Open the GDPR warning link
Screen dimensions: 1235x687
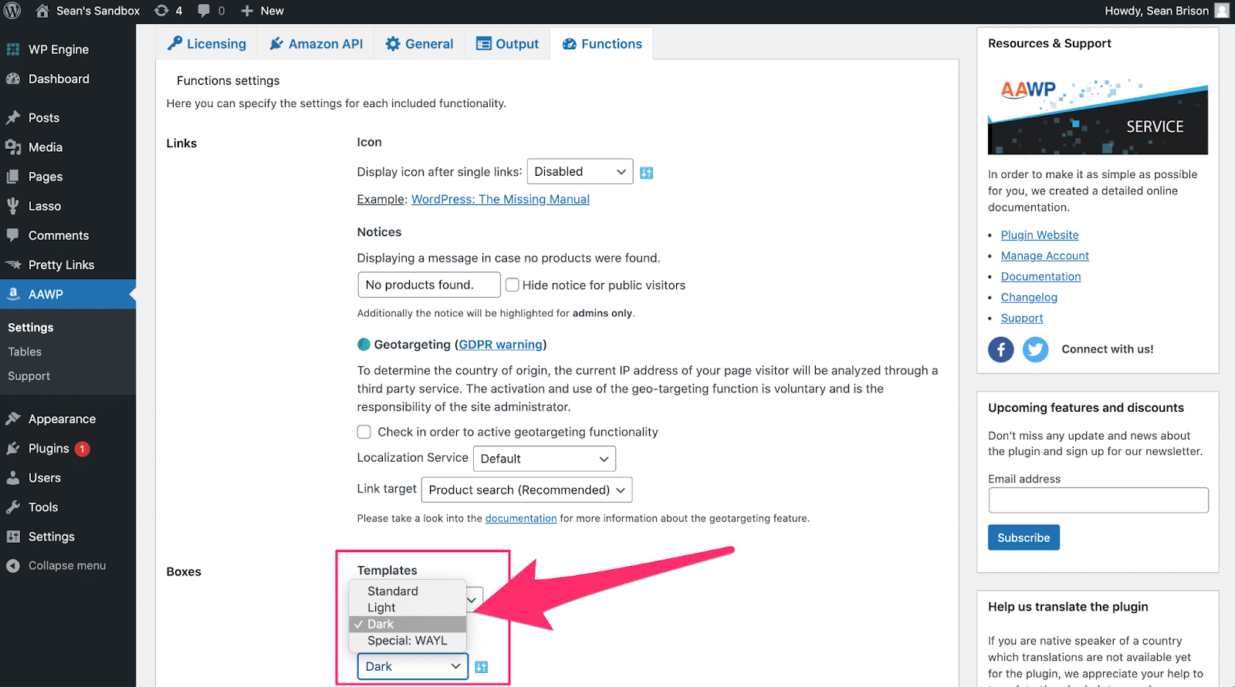coord(501,345)
